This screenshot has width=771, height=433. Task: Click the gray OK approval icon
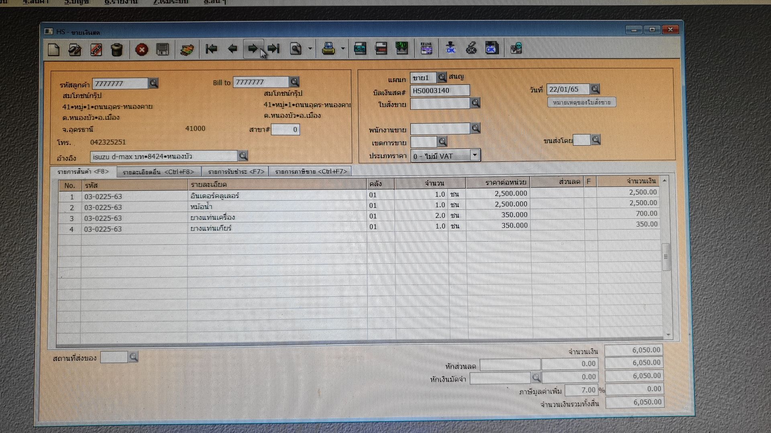click(x=471, y=49)
